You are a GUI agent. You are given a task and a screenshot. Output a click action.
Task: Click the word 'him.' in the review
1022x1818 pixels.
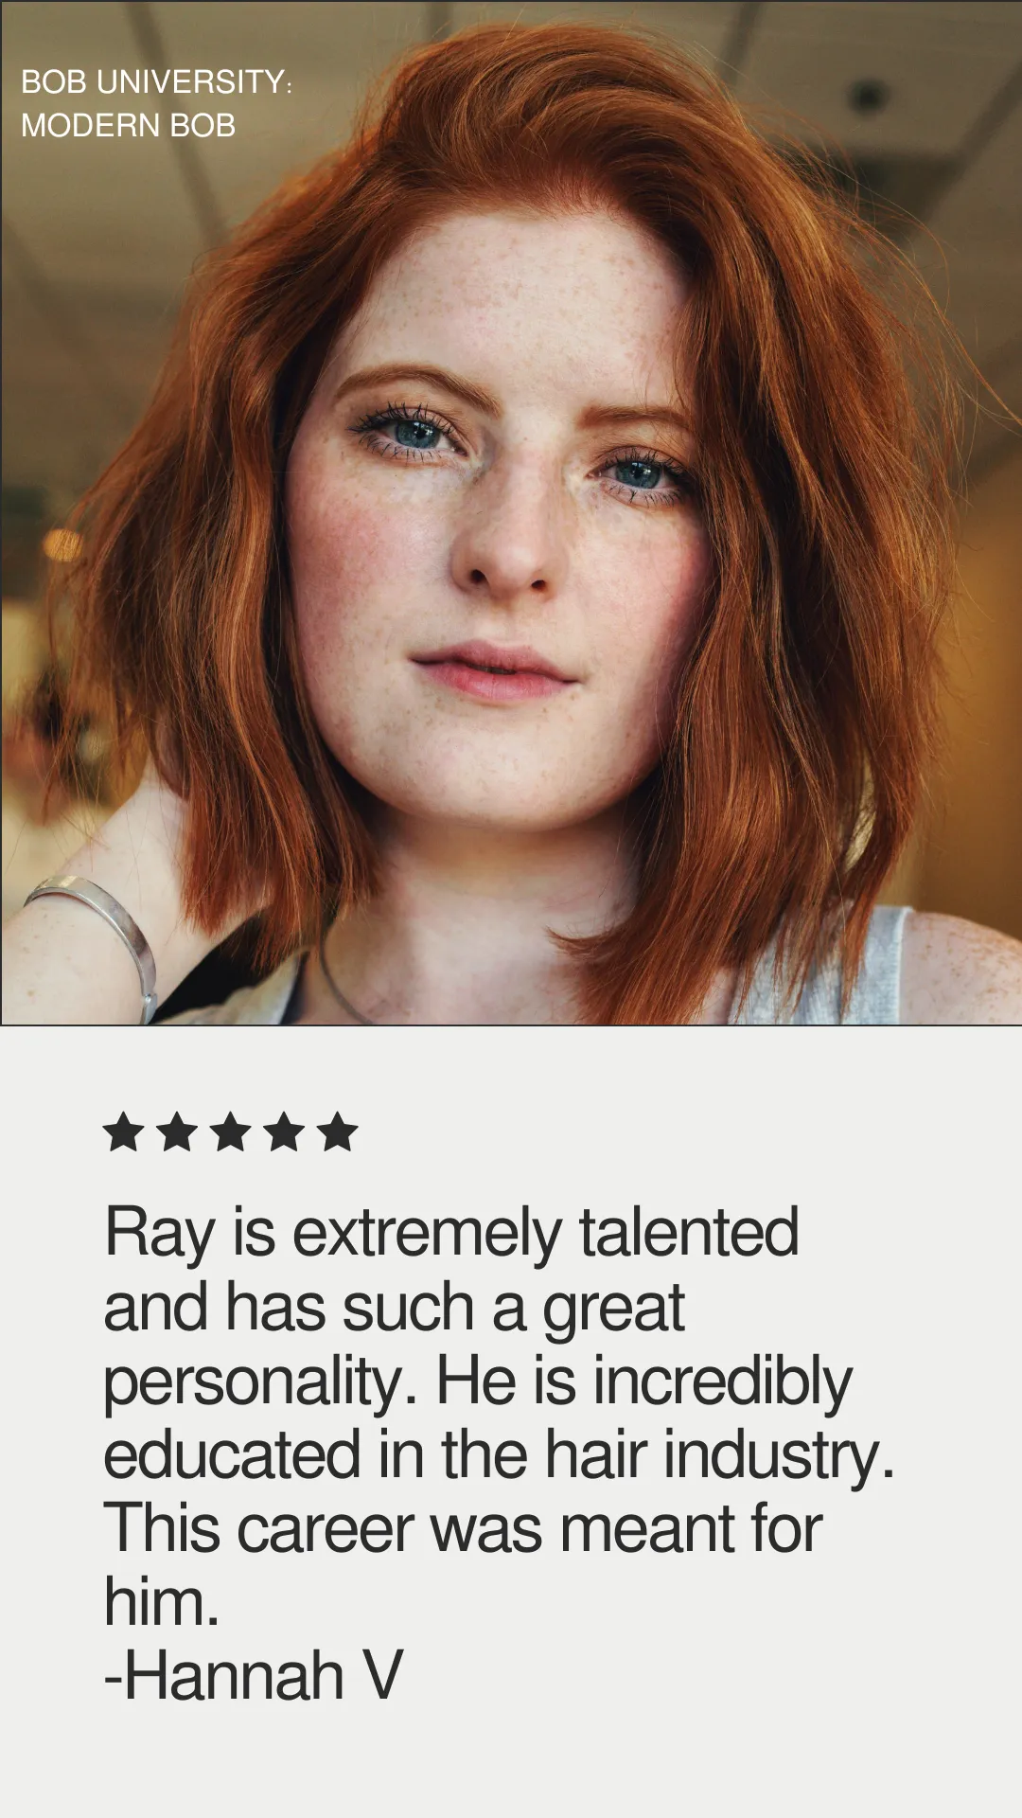162,1602
